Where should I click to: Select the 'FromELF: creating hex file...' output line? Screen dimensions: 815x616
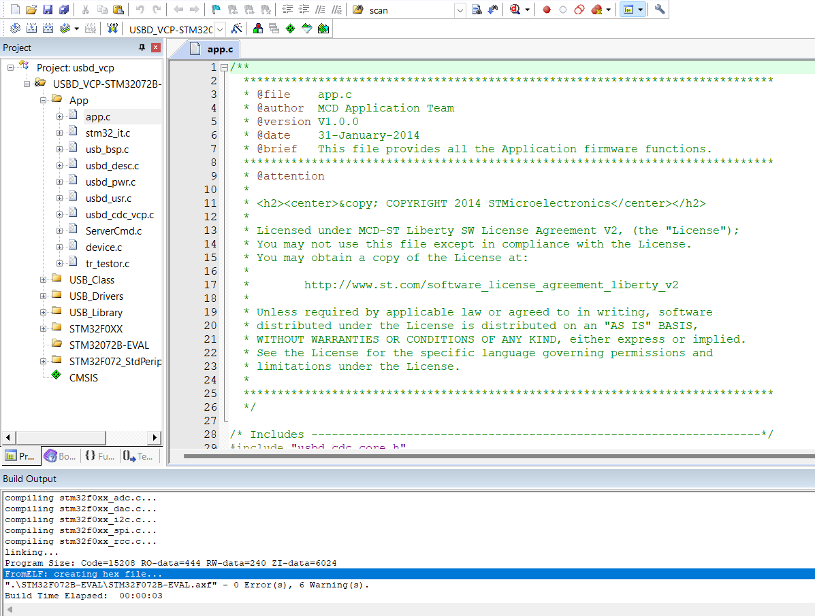click(x=409, y=574)
